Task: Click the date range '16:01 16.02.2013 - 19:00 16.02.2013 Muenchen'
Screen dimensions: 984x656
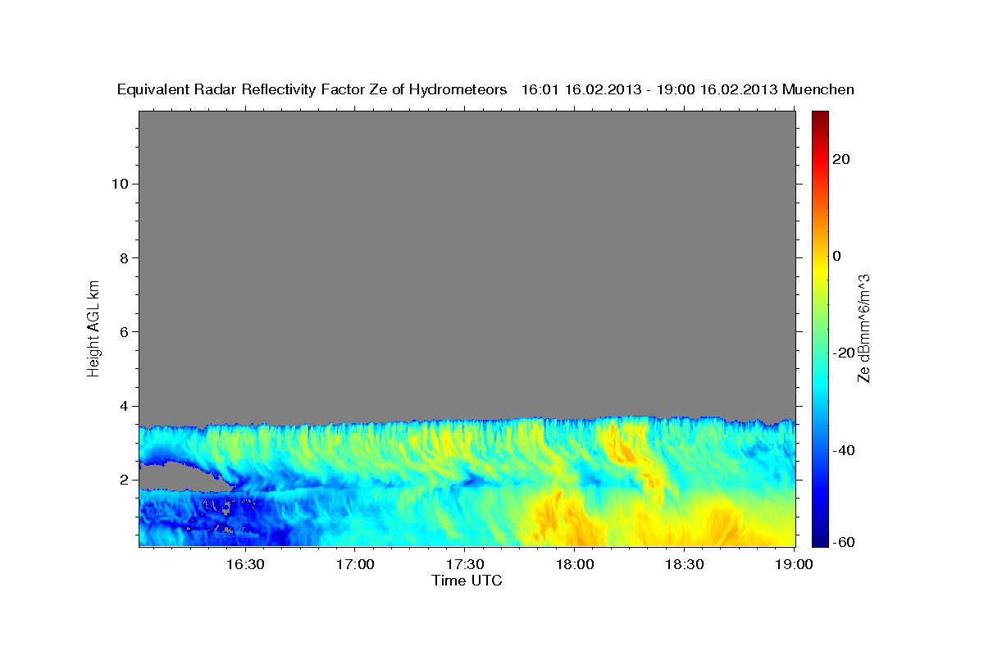Action: point(688,89)
